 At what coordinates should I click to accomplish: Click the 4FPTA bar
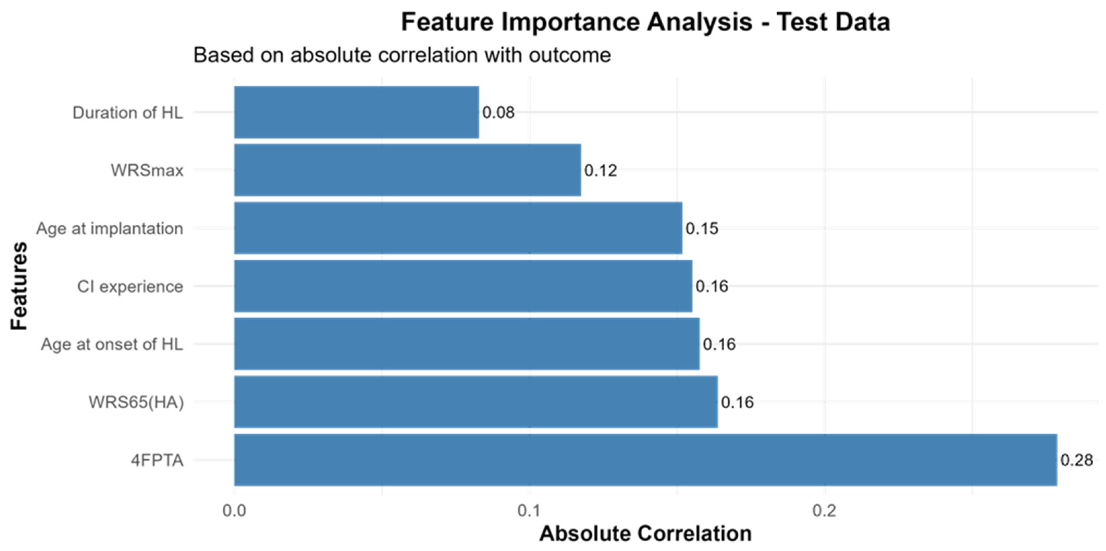pos(645,460)
